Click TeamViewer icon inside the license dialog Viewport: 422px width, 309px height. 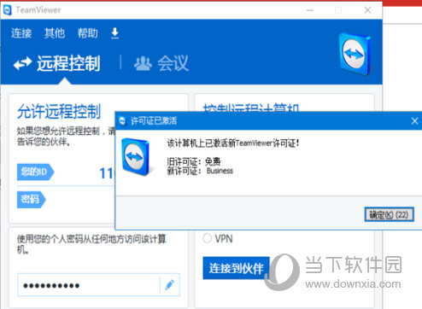coord(136,156)
